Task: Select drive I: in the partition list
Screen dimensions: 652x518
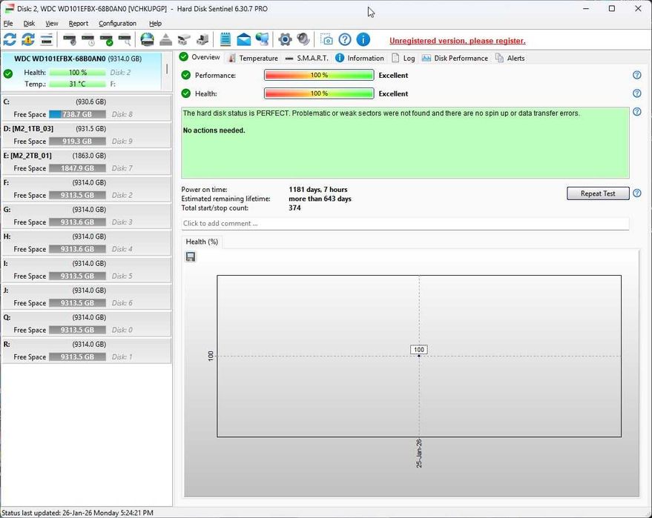Action: coord(87,270)
